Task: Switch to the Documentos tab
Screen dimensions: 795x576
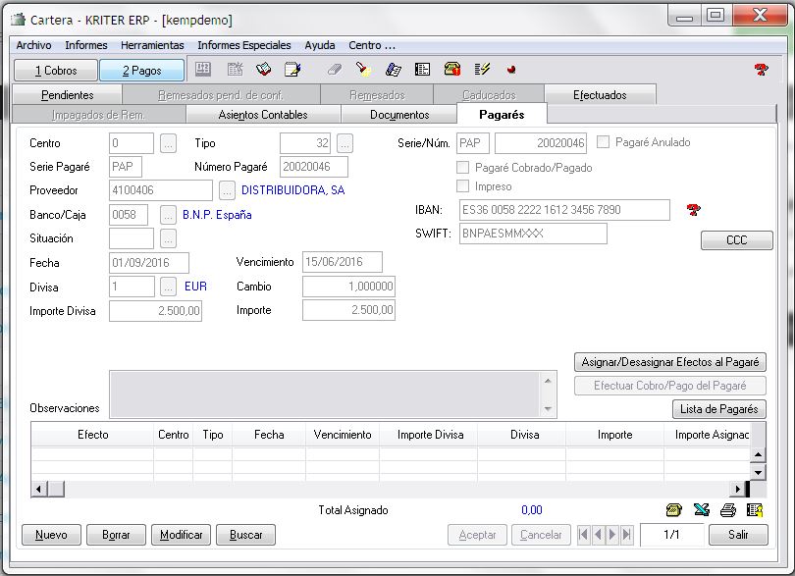Action: tap(399, 115)
